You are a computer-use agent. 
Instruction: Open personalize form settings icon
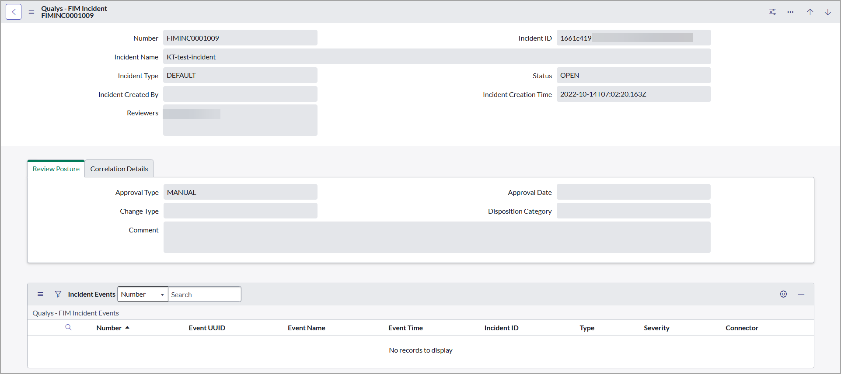point(773,12)
